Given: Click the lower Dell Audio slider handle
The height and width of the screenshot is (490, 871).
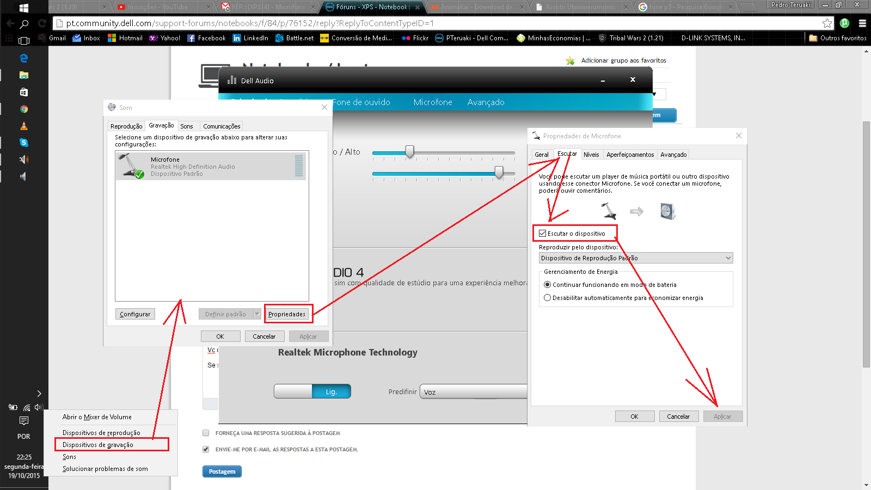Looking at the screenshot, I should 499,173.
